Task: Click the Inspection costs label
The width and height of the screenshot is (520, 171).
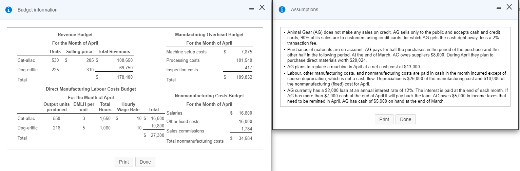Action: [182, 70]
